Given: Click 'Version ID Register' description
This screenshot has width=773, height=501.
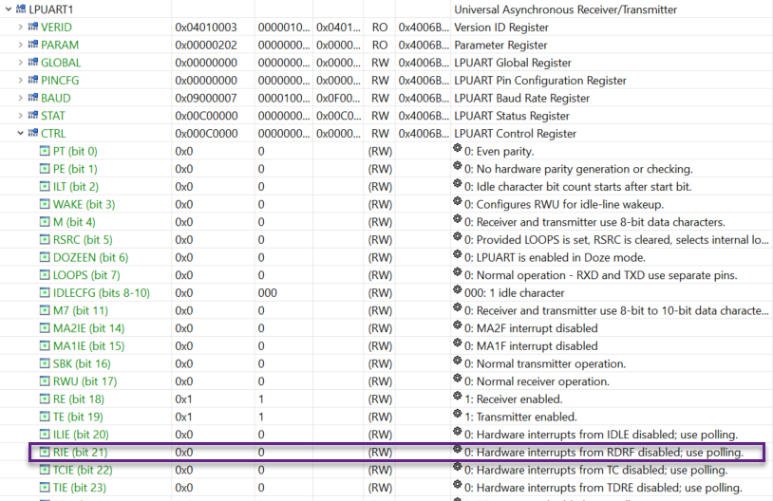Looking at the screenshot, I should coord(501,28).
